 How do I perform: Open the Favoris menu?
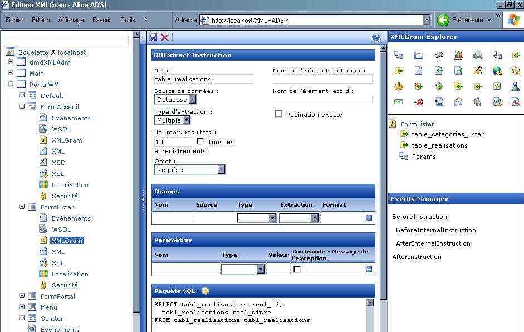(102, 20)
